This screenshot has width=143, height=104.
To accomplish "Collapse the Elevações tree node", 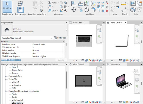I will click(6, 91).
